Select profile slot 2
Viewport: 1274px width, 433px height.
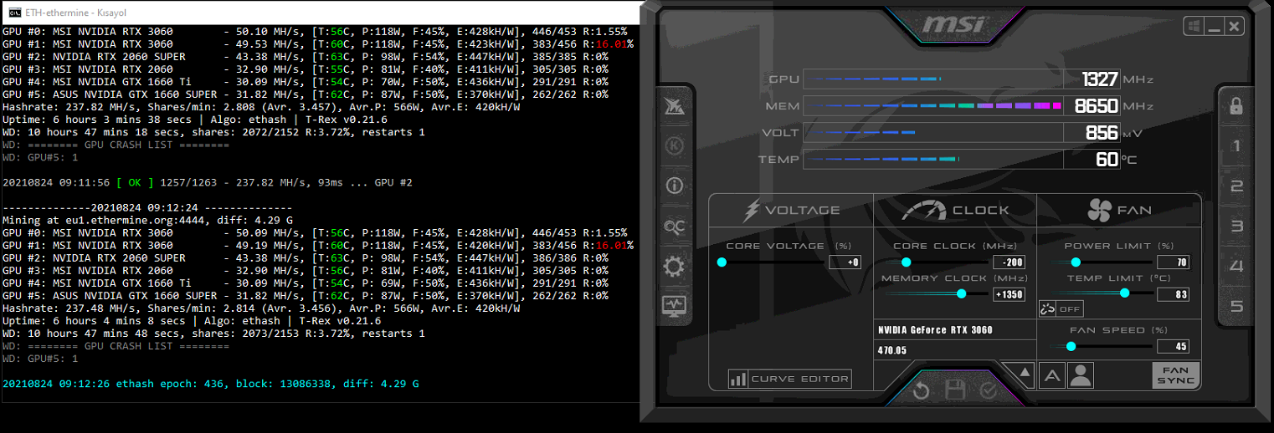pyautogui.click(x=1236, y=186)
